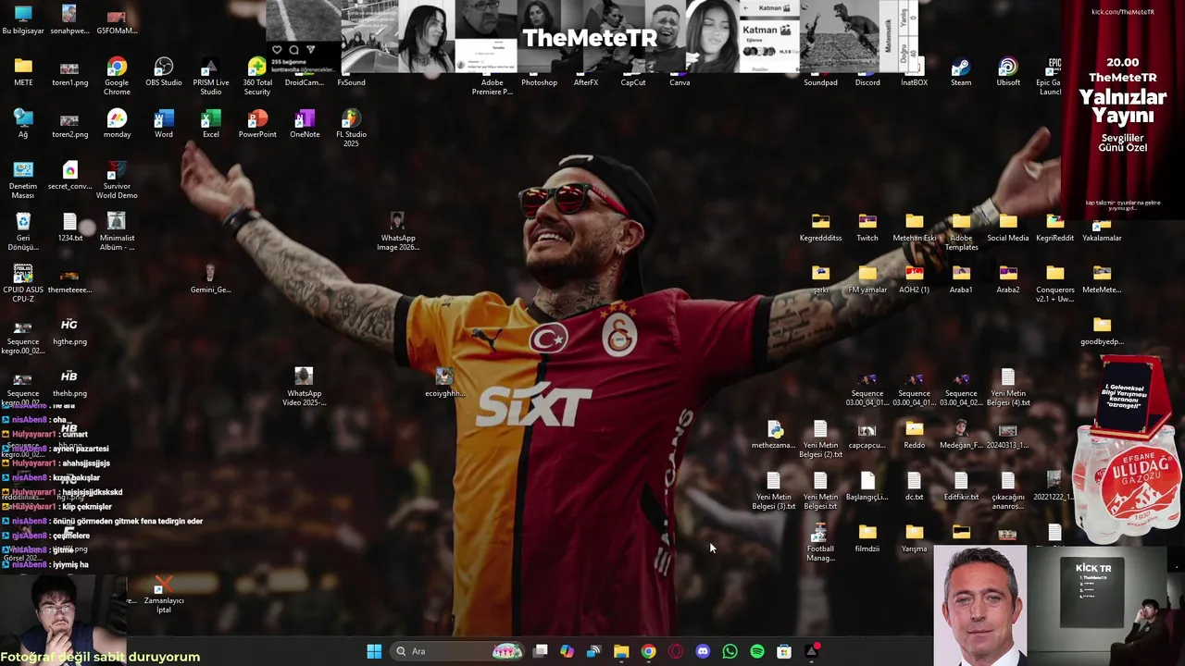Open the Adobe Templates folder
This screenshot has height=666, width=1185.
tap(961, 231)
